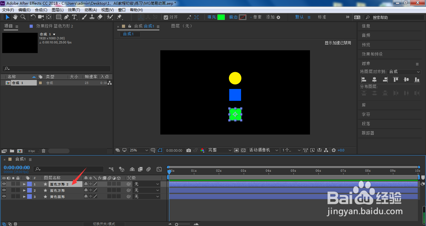Click 切换开关/模式 button
This screenshot has height=226, width=426.
coord(104,224)
